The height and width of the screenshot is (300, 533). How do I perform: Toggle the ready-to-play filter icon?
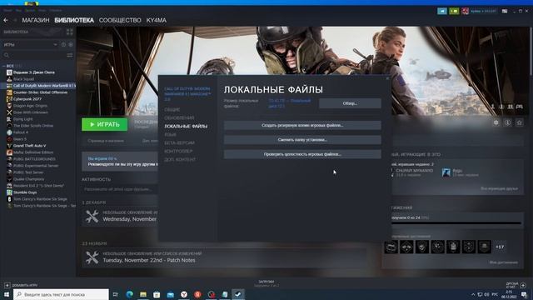(71, 44)
